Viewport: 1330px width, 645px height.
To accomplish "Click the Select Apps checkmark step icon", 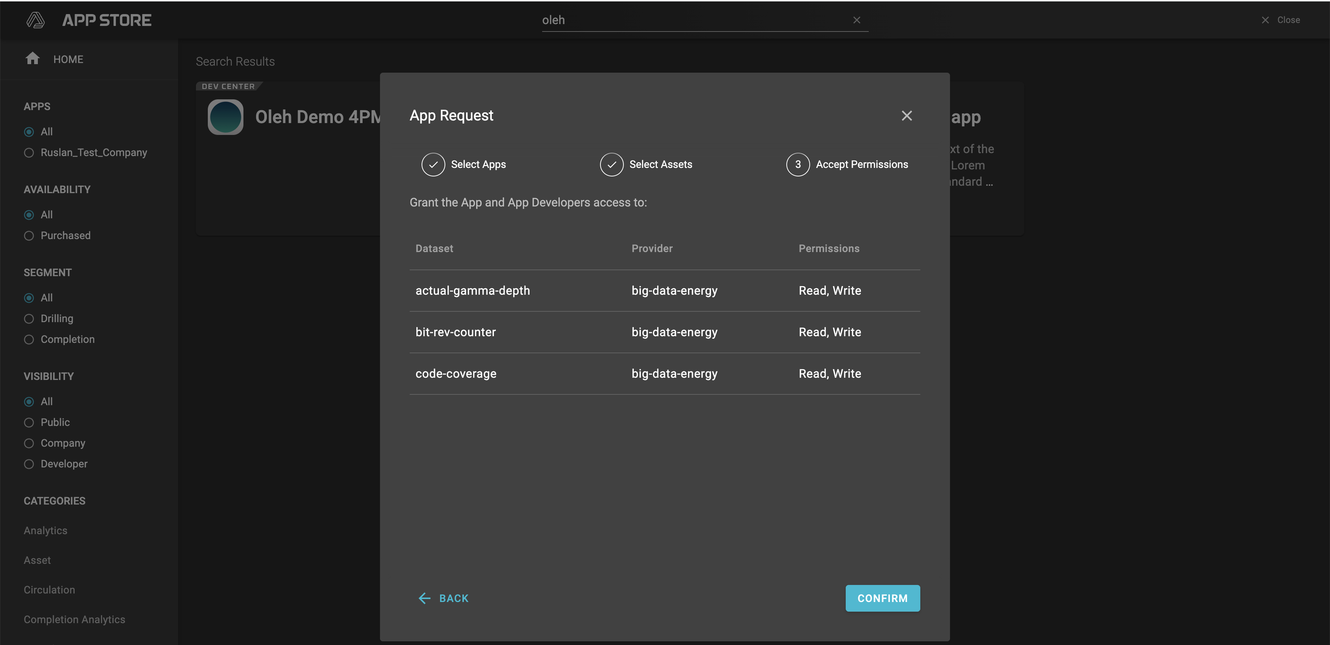I will 433,165.
